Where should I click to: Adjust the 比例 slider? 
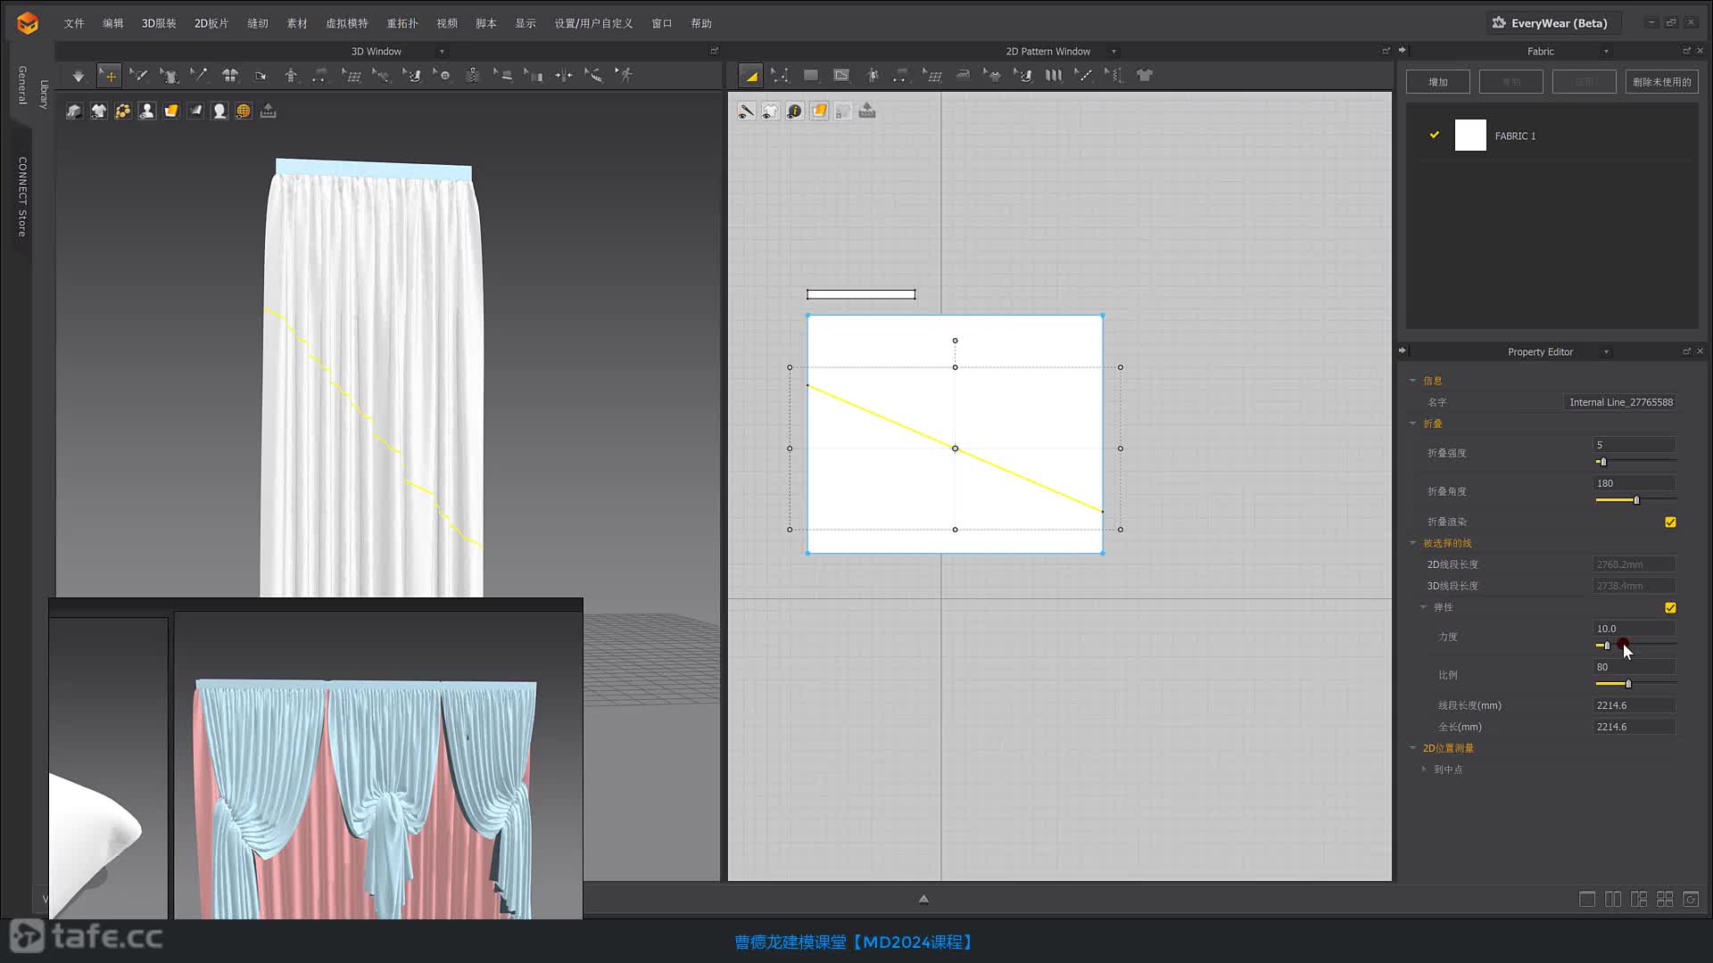coord(1628,684)
